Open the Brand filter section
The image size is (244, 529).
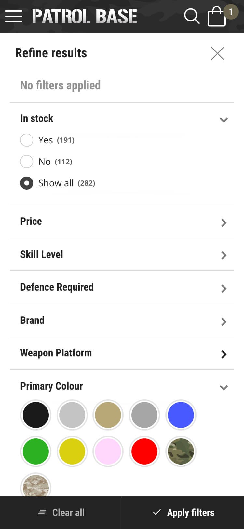122,321
